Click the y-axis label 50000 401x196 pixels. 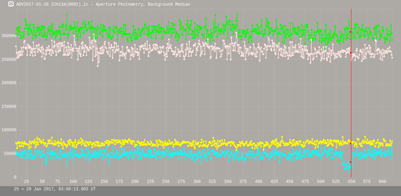10,154
